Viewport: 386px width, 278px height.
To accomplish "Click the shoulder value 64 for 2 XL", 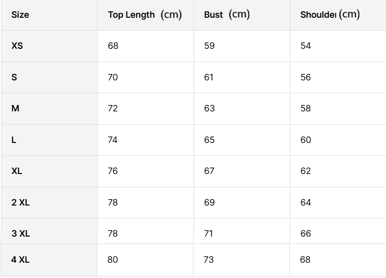I will pyautogui.click(x=306, y=203).
